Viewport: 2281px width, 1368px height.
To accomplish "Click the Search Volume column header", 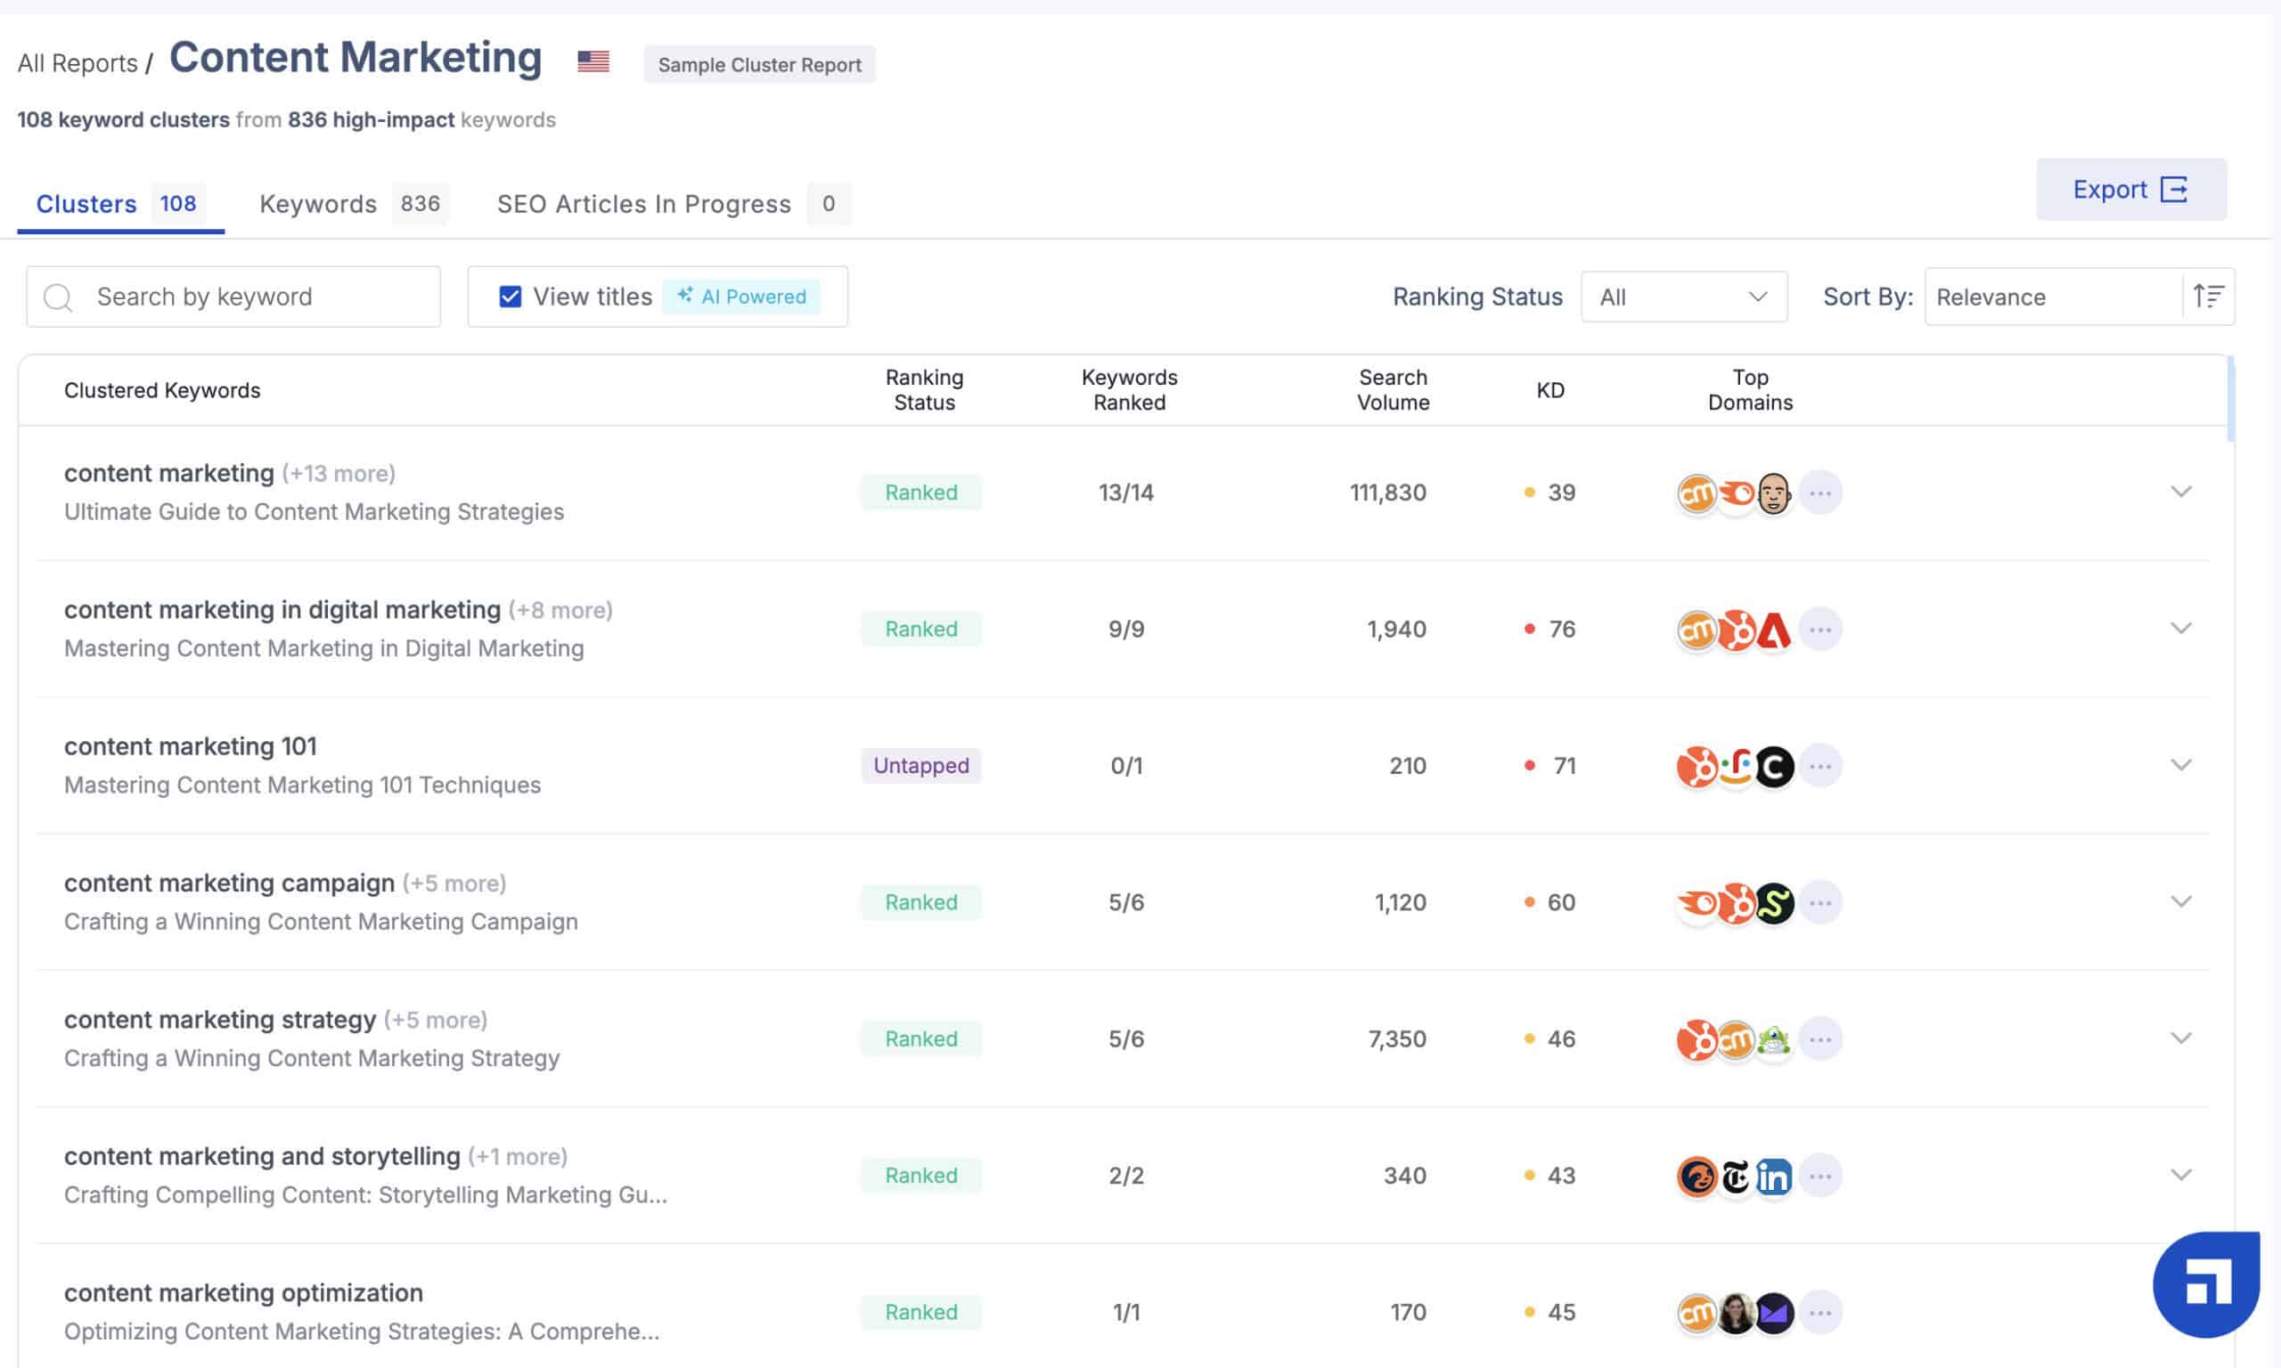I will [1392, 390].
